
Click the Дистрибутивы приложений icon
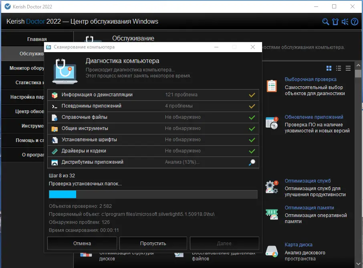54,162
